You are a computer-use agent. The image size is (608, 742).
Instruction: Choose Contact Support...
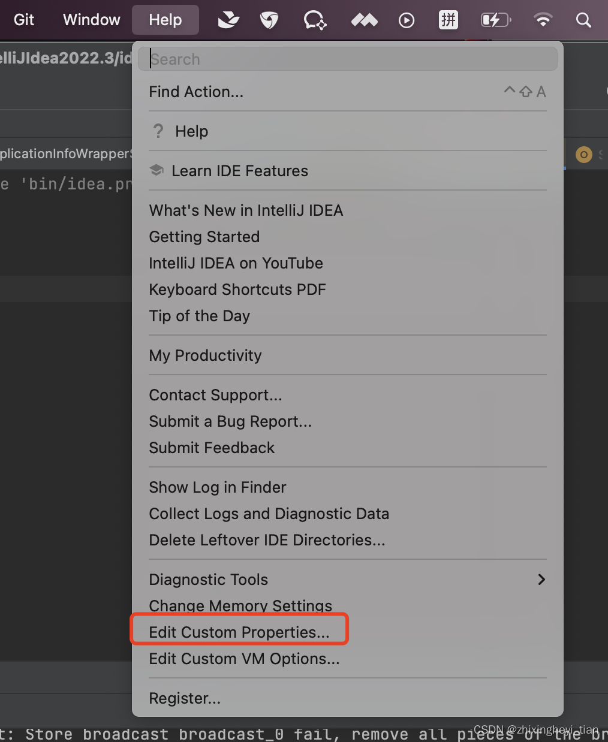point(348,395)
